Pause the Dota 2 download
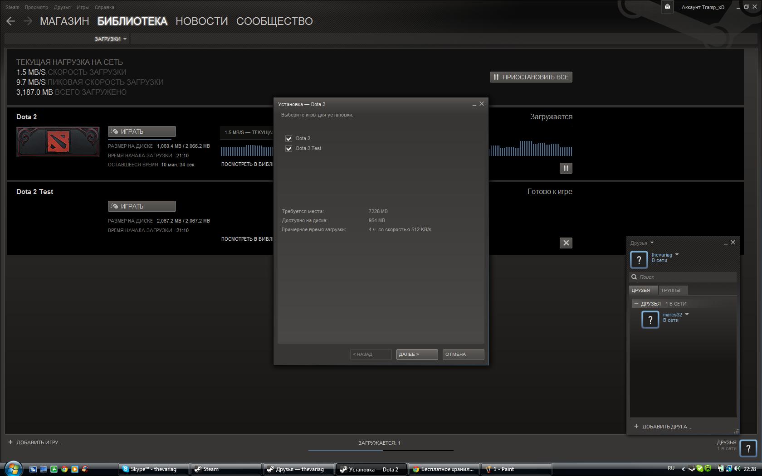The width and height of the screenshot is (762, 476). tap(566, 168)
